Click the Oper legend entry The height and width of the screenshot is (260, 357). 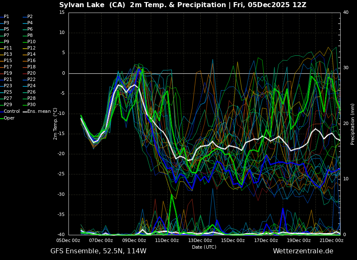pos(9,118)
